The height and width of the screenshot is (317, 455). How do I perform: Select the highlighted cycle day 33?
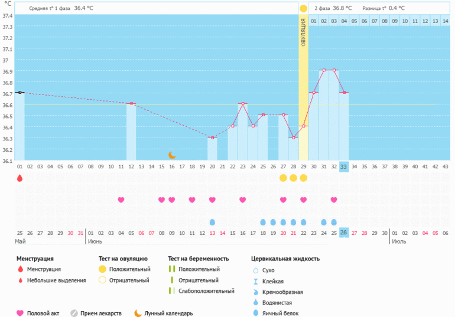coord(344,167)
